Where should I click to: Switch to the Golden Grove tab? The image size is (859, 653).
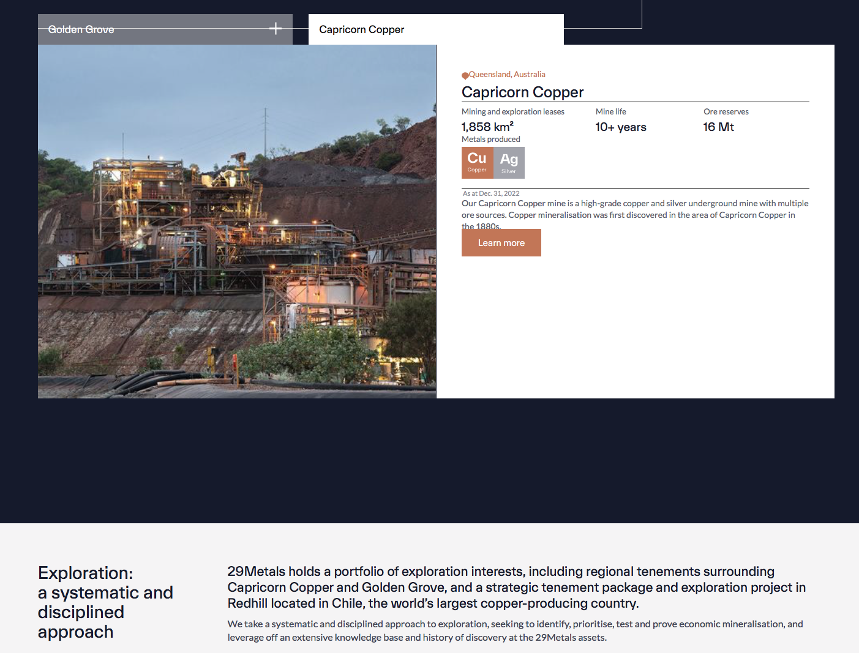coord(81,29)
